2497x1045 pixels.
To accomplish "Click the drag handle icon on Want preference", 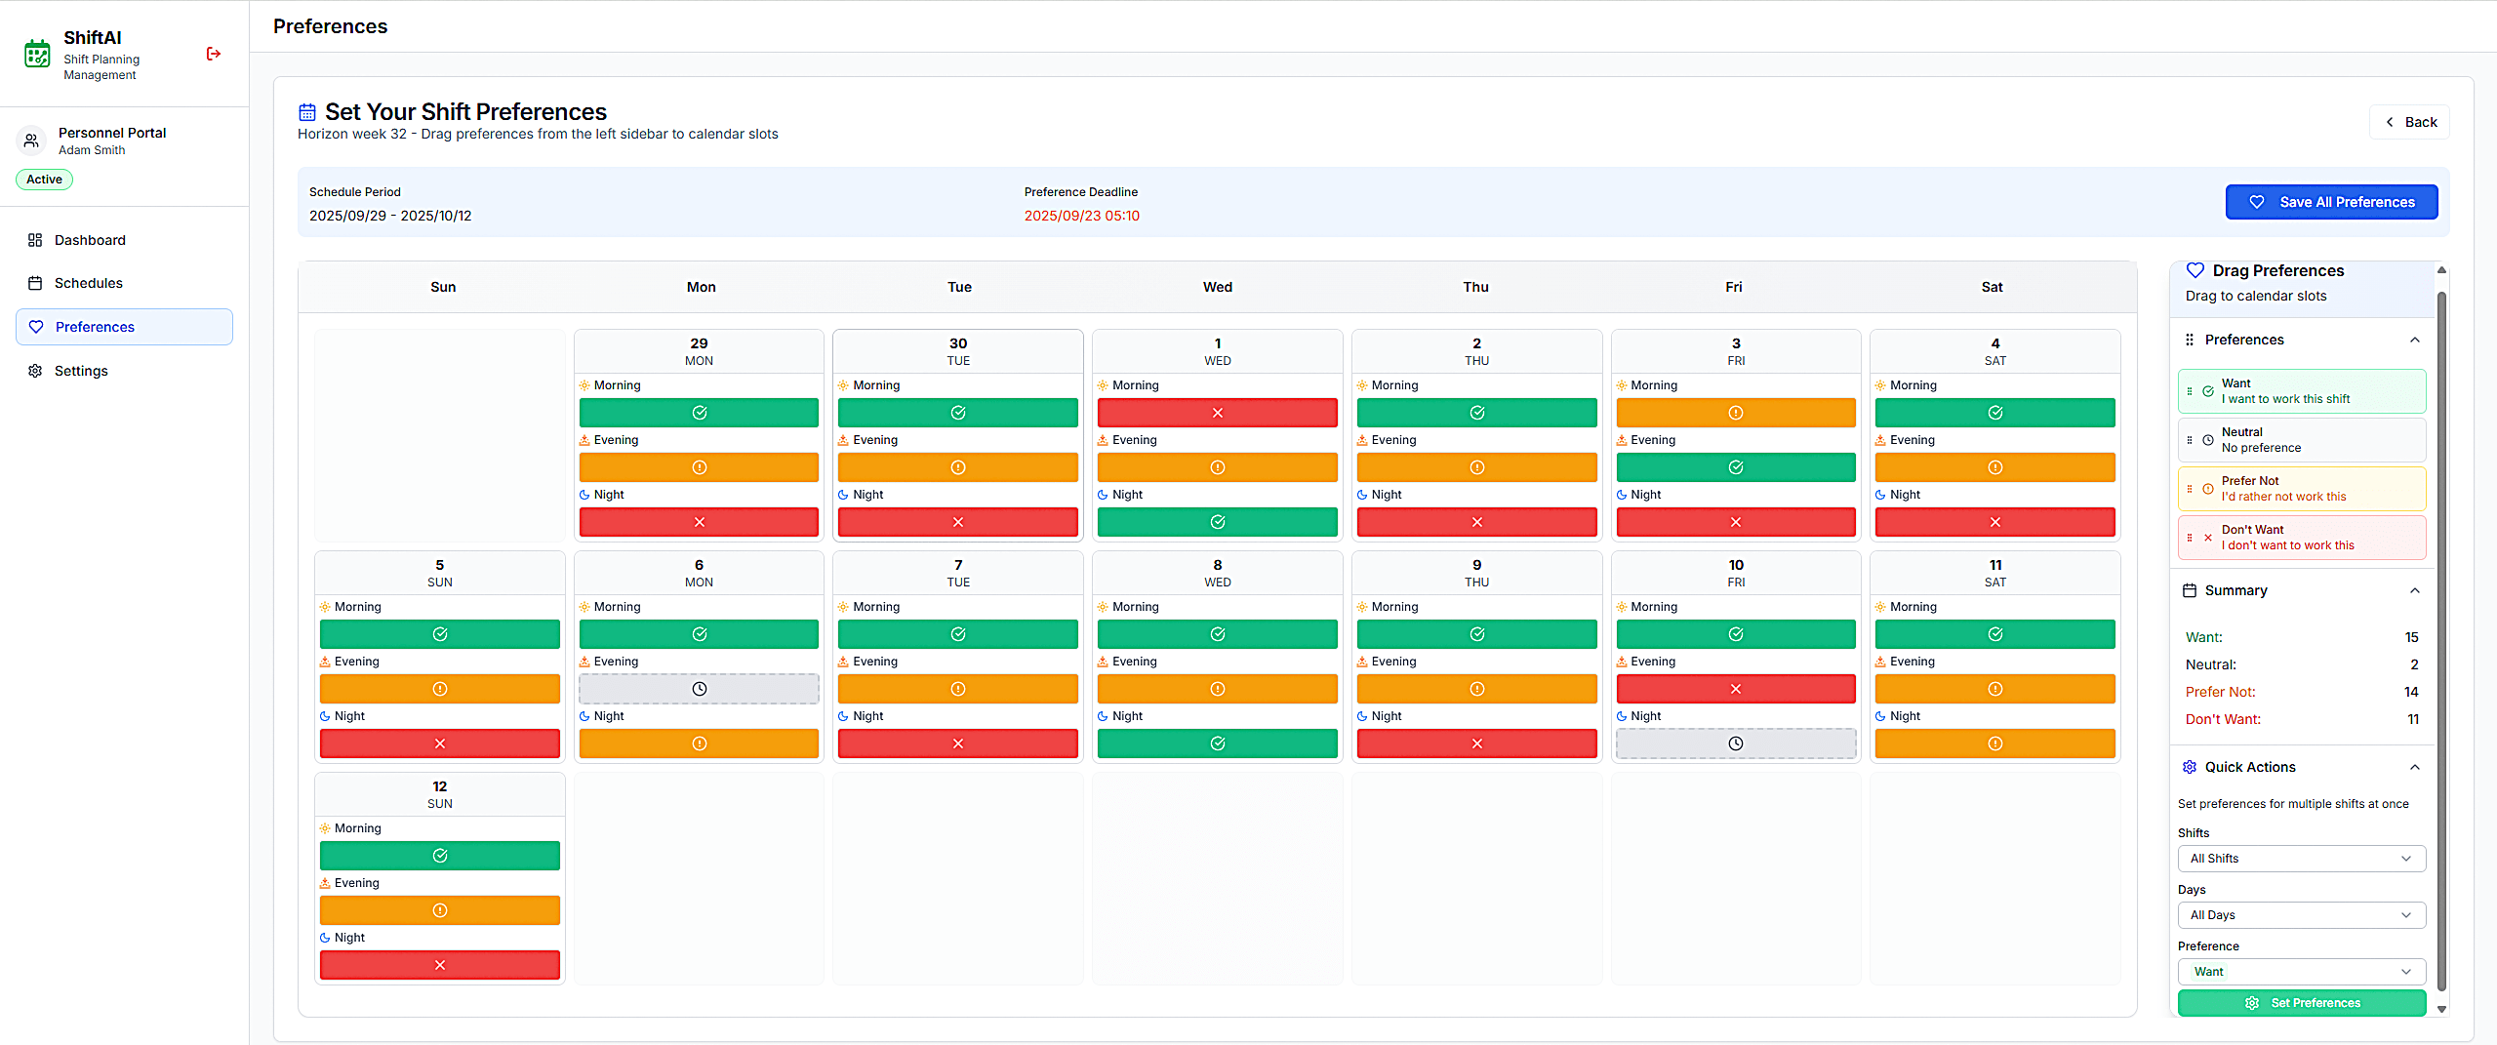I will 2190,391.
